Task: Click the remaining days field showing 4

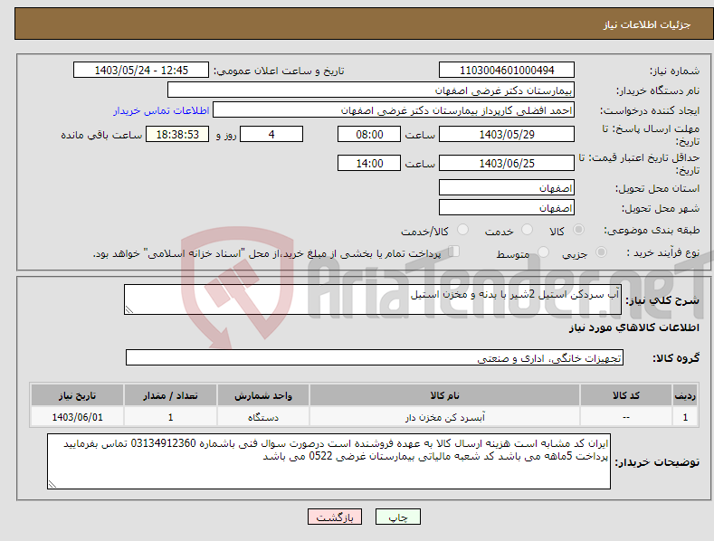Action: (x=271, y=134)
